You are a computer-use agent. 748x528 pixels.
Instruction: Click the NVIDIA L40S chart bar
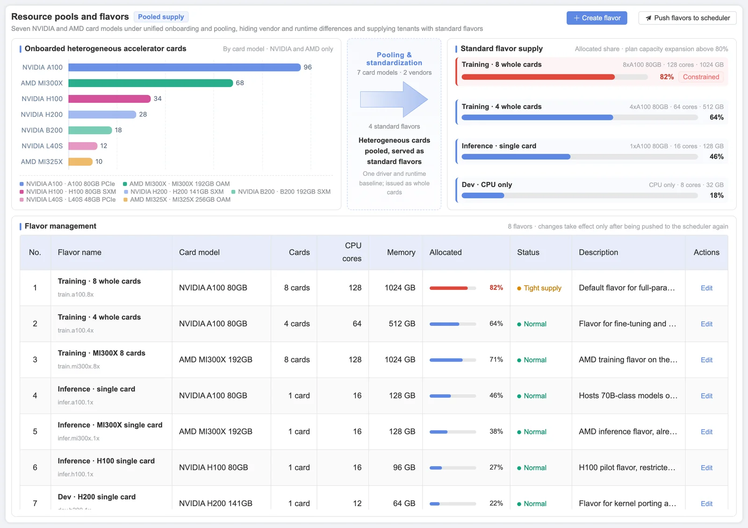(x=83, y=146)
